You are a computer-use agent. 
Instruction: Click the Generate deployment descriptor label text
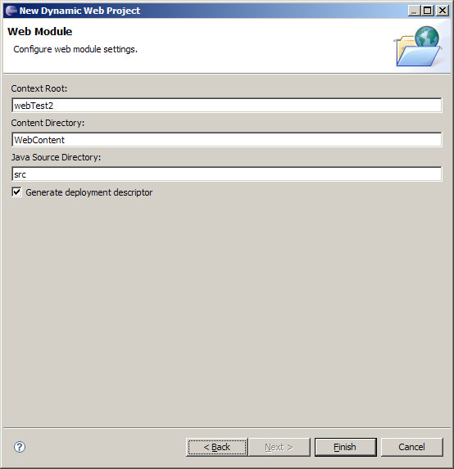[x=89, y=192]
